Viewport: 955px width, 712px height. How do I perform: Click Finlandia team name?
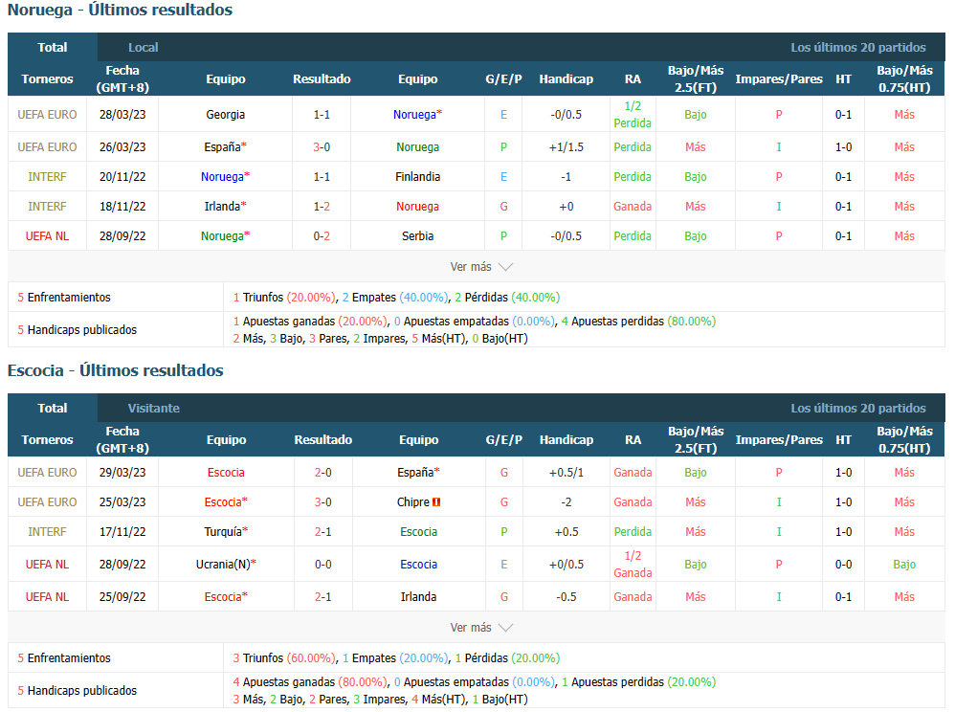pos(418,177)
